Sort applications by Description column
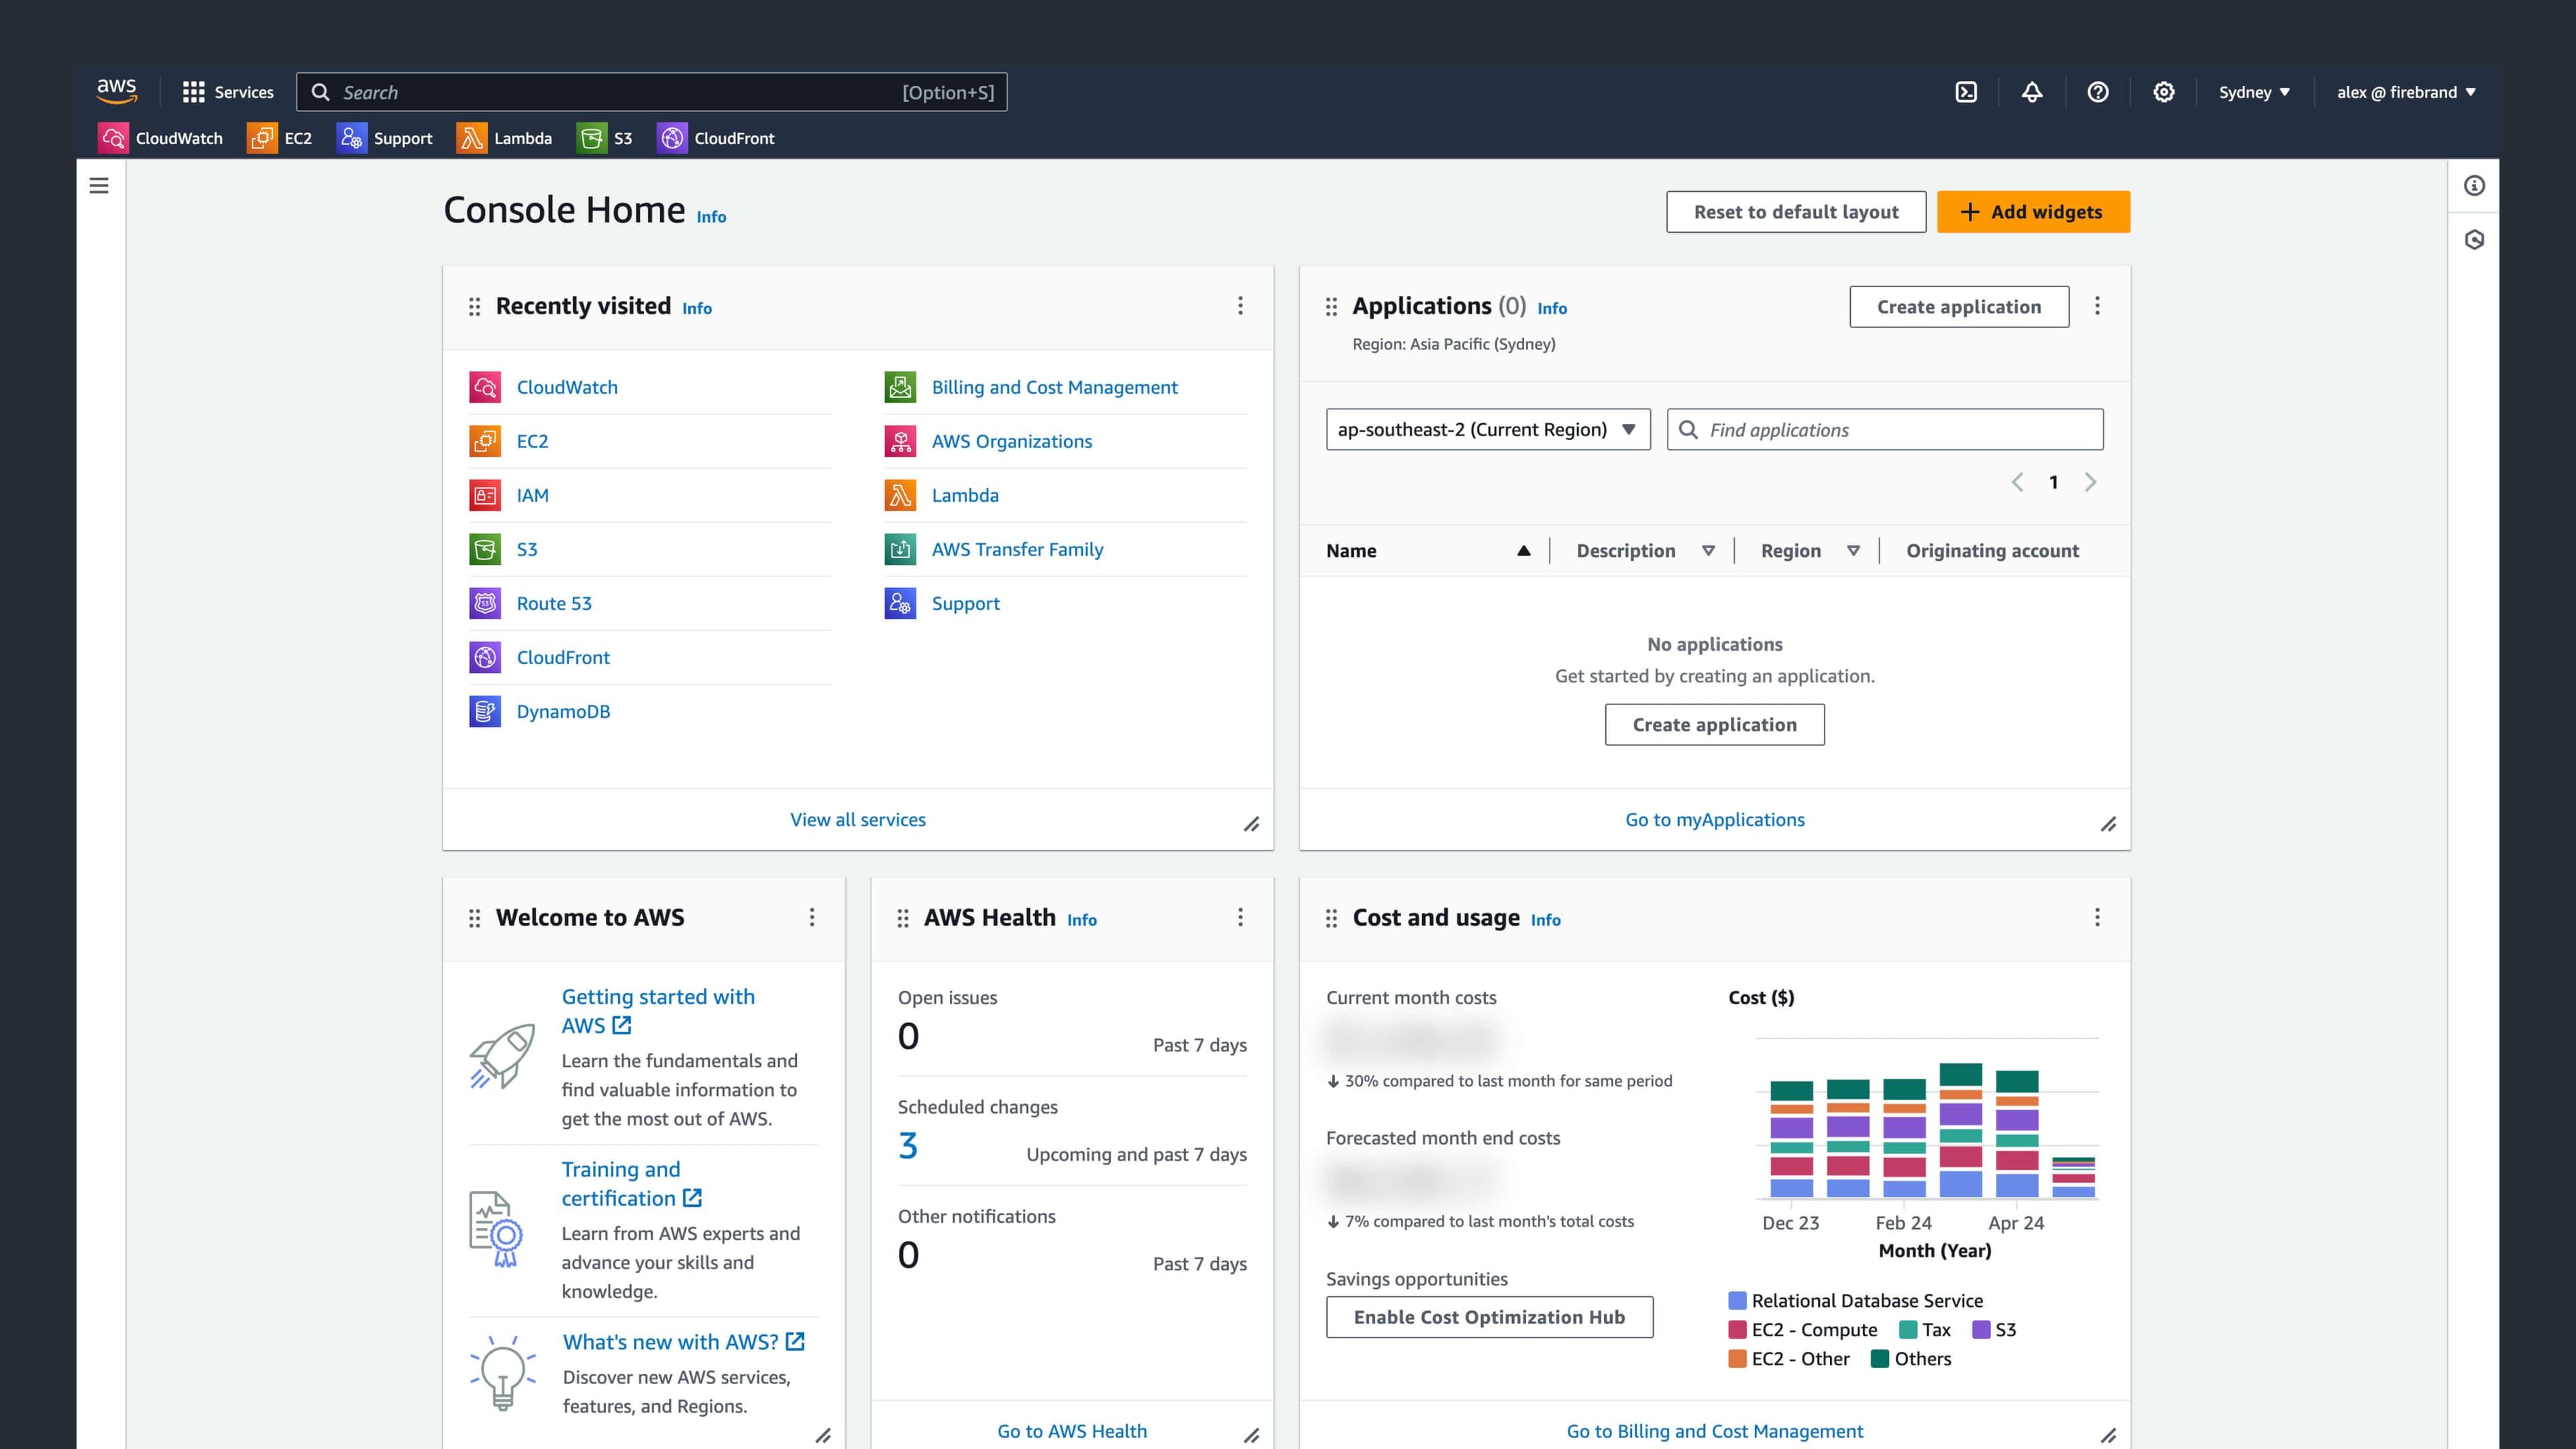2576x1449 pixels. 1645,551
